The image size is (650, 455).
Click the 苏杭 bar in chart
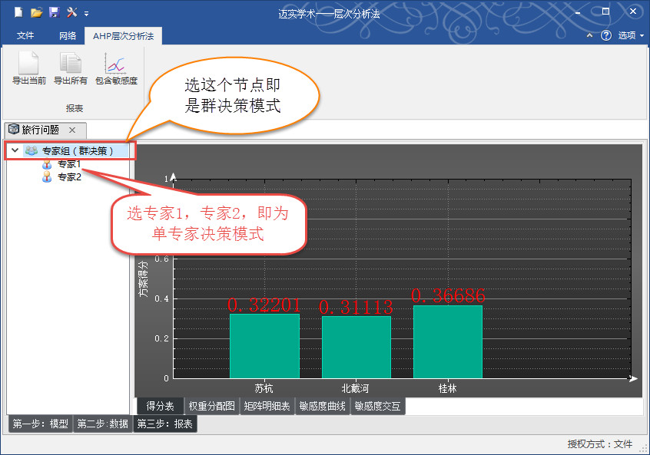click(x=264, y=346)
